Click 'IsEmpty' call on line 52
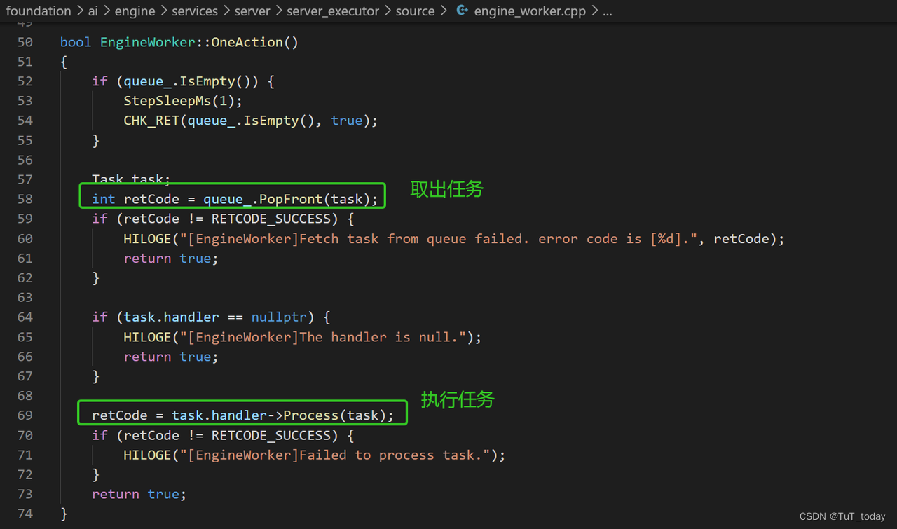Screen dimensions: 897x529 (x=207, y=81)
